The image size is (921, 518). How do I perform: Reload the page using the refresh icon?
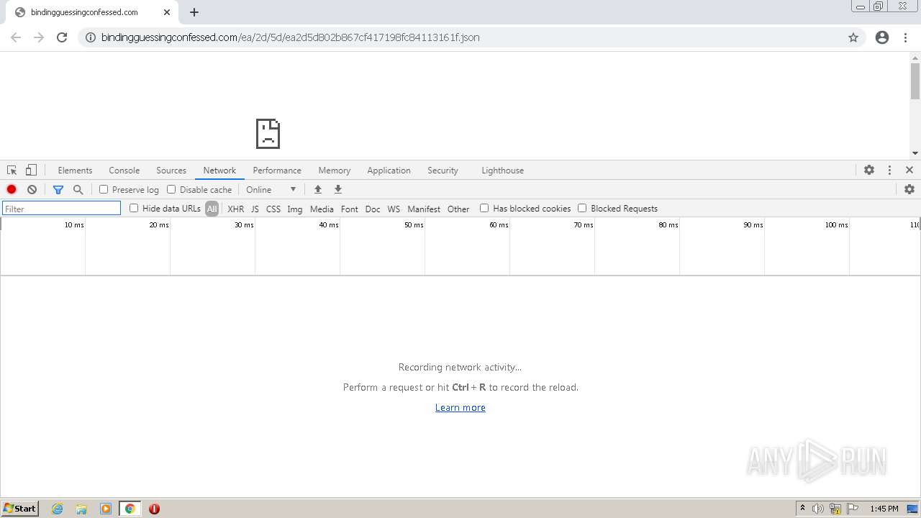click(x=62, y=37)
